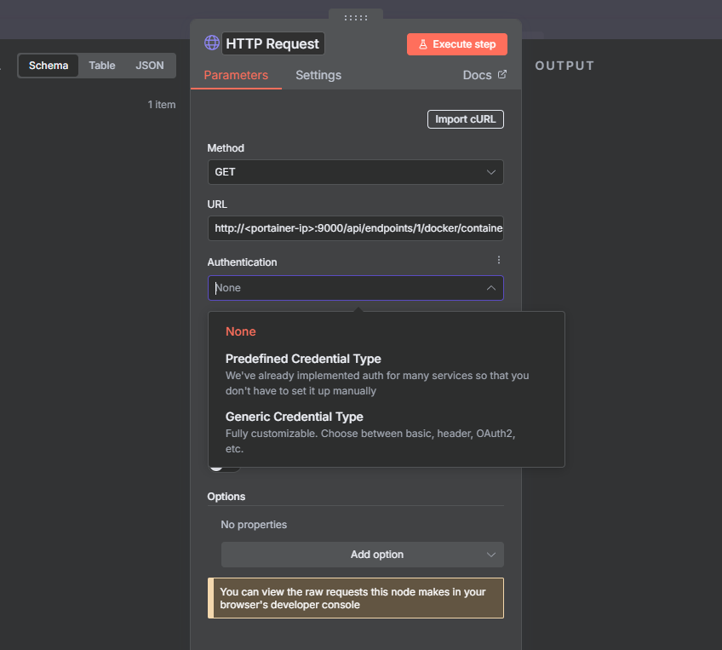Show input data in Table view
This screenshot has width=722, height=650.
pos(102,66)
